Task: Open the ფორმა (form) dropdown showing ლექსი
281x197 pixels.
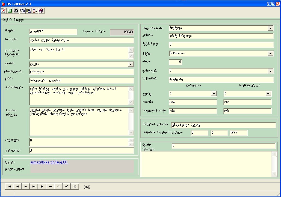Action: point(131,64)
